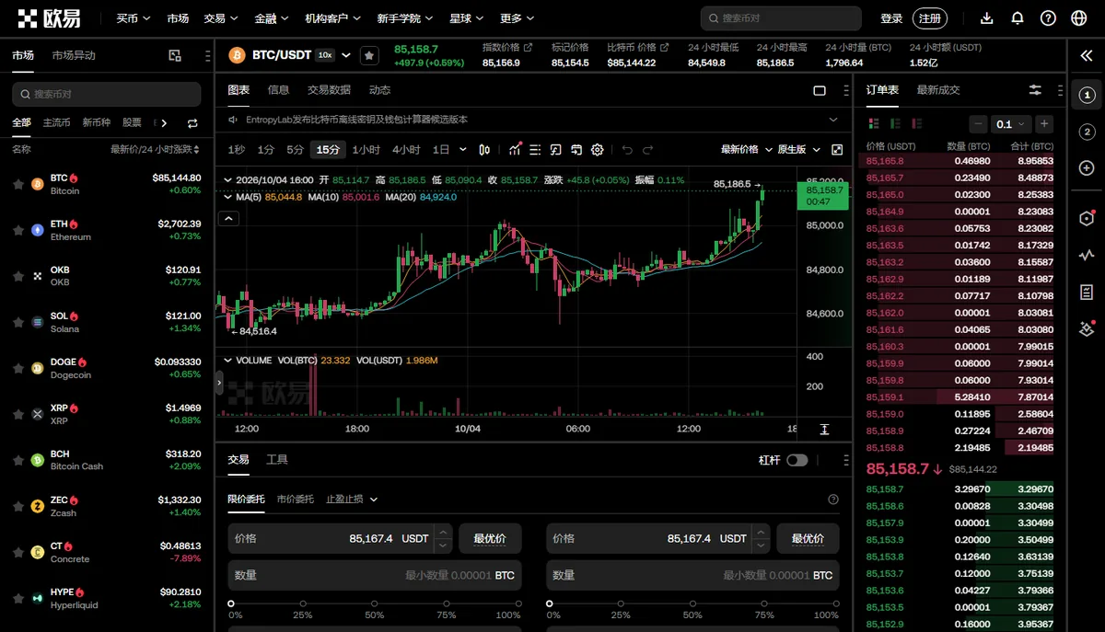Open the help question-mark icon
Screen dimensions: 1105x632
1048,18
